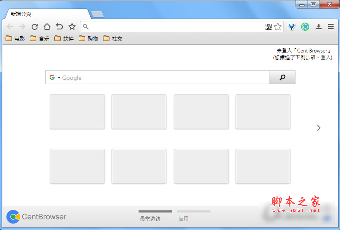Open bookmarks star button in toolbar
Image resolution: width=340 pixels, height=230 pixels.
pos(72,26)
